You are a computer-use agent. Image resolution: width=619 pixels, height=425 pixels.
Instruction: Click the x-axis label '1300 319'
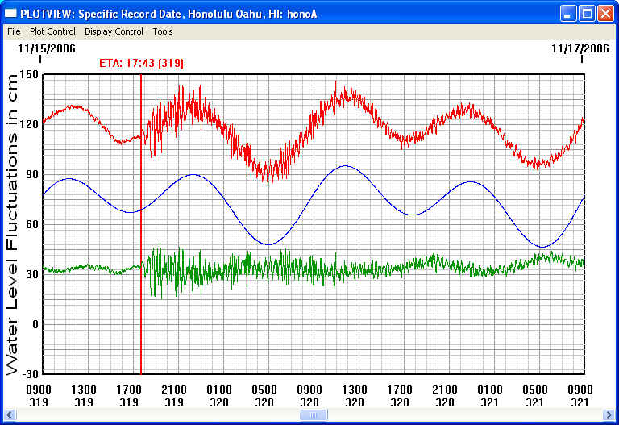(x=84, y=396)
